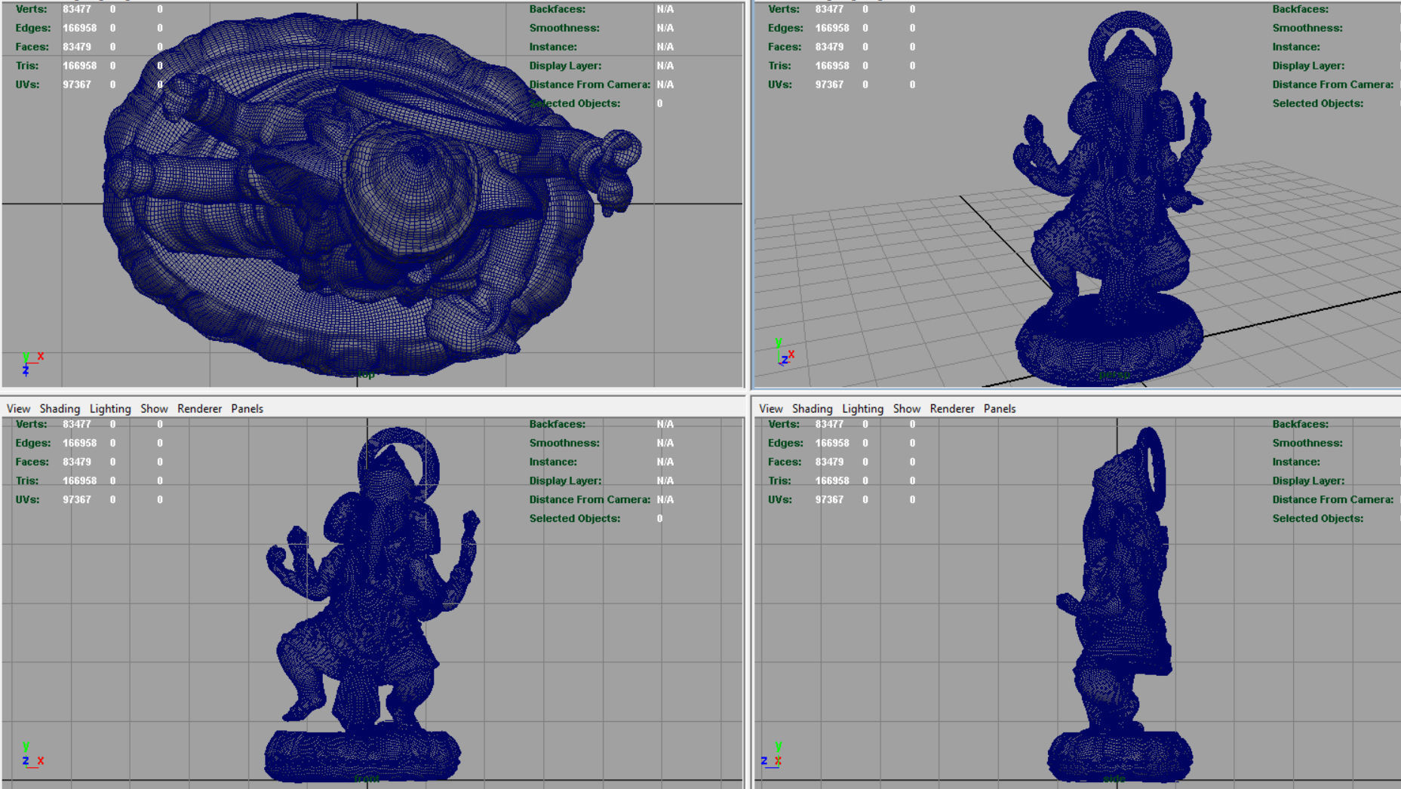Open Show menu in side view panel
The height and width of the screenshot is (789, 1401).
click(907, 408)
